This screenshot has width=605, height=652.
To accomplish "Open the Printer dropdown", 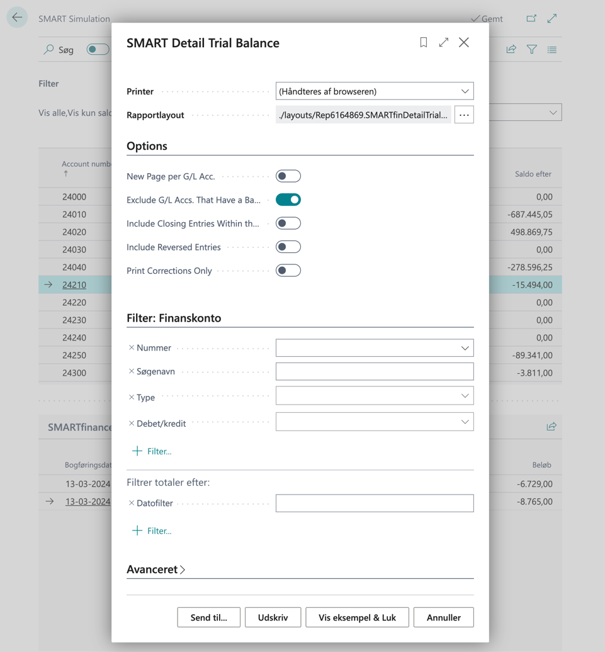I will click(375, 91).
